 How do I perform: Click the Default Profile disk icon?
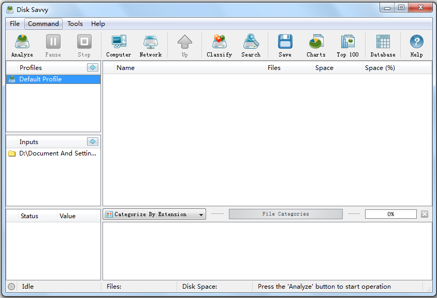12,79
